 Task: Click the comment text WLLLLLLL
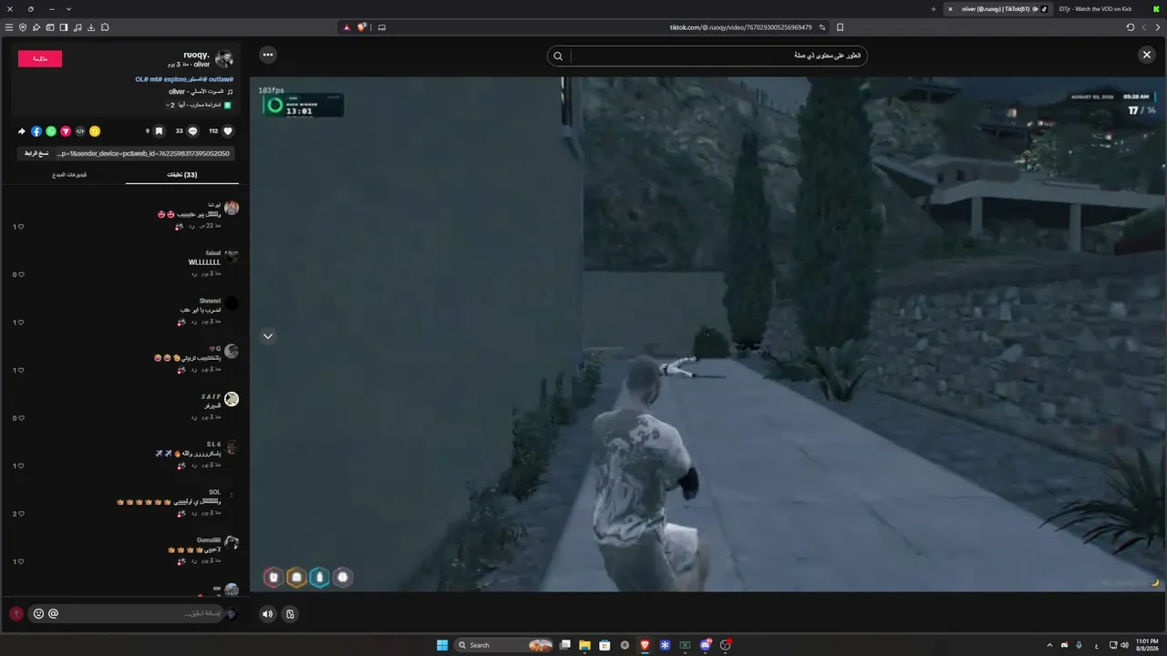click(x=204, y=262)
